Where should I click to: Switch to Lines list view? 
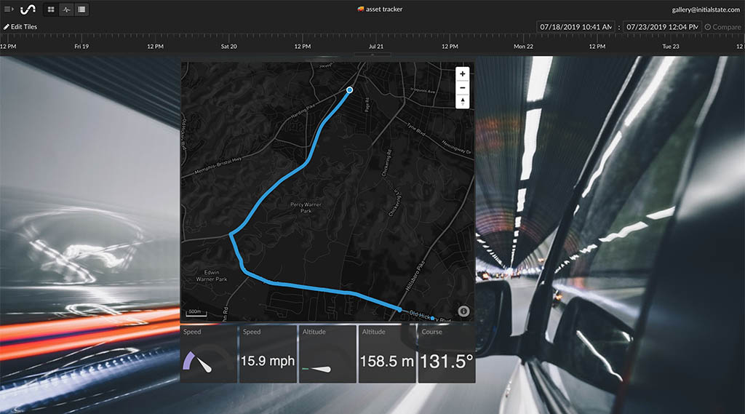click(81, 9)
